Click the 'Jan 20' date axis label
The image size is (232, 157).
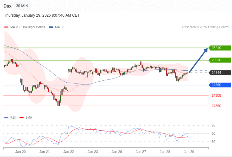pos(20,152)
